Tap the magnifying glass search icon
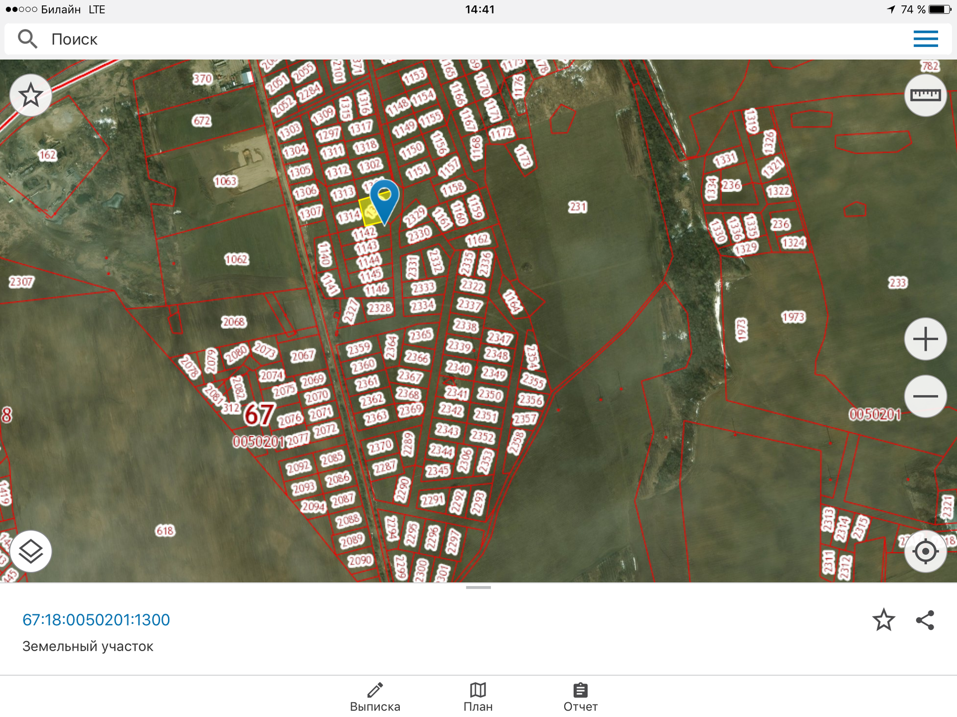The width and height of the screenshot is (957, 717). [27, 39]
